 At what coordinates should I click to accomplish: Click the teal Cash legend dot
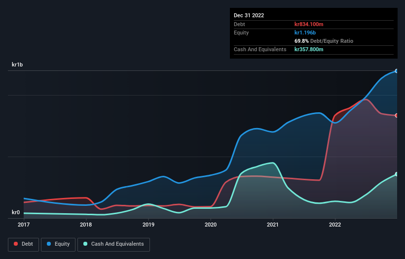[85, 244]
